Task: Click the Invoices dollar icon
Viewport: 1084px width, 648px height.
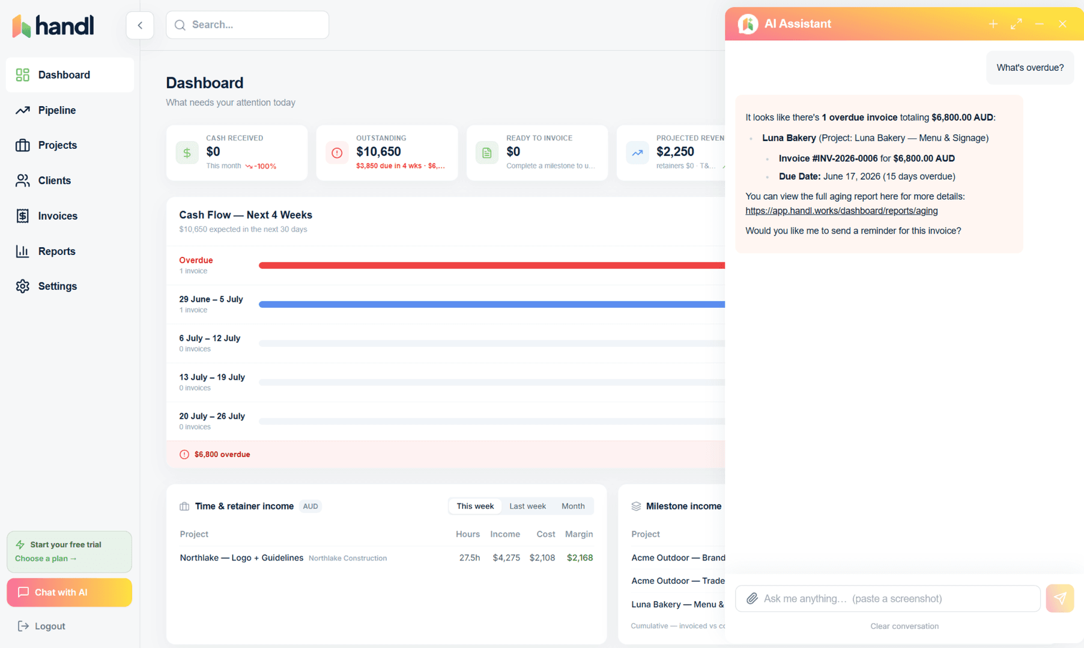Action: tap(23, 216)
